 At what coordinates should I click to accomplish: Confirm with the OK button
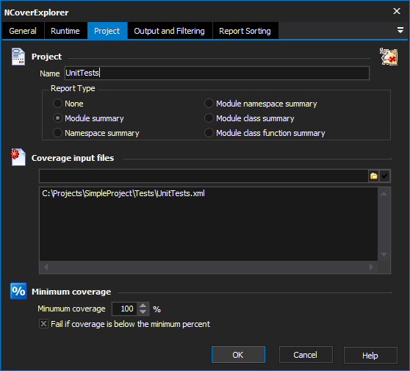tap(238, 355)
